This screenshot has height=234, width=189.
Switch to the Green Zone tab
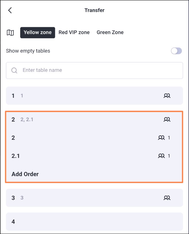(110, 32)
